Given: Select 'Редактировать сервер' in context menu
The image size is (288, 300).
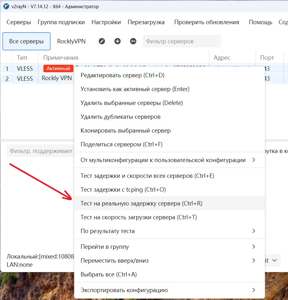Looking at the screenshot, I should point(122,75).
